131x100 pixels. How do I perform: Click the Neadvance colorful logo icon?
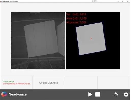pyautogui.click(x=4, y=94)
